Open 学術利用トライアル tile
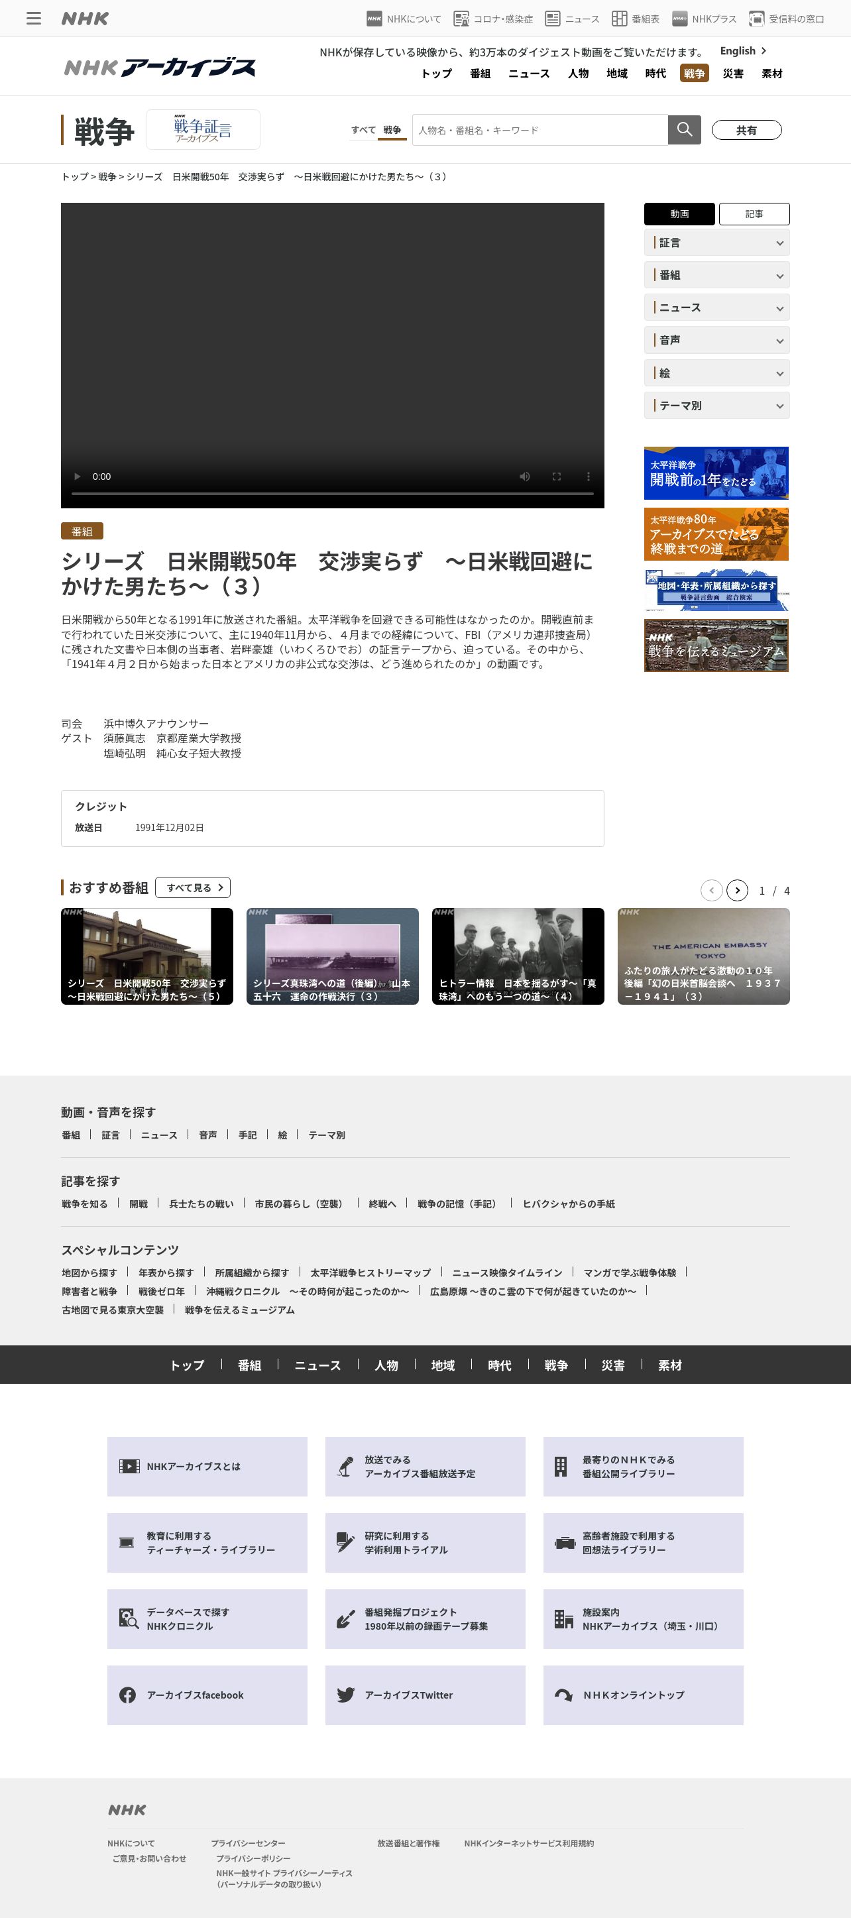The image size is (851, 1918). pyautogui.click(x=425, y=1542)
